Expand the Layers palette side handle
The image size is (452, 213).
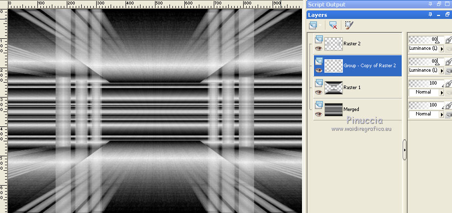pyautogui.click(x=405, y=150)
